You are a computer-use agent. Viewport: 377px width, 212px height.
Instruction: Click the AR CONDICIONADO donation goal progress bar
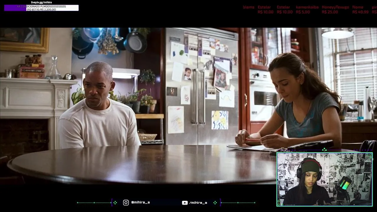(x=41, y=8)
